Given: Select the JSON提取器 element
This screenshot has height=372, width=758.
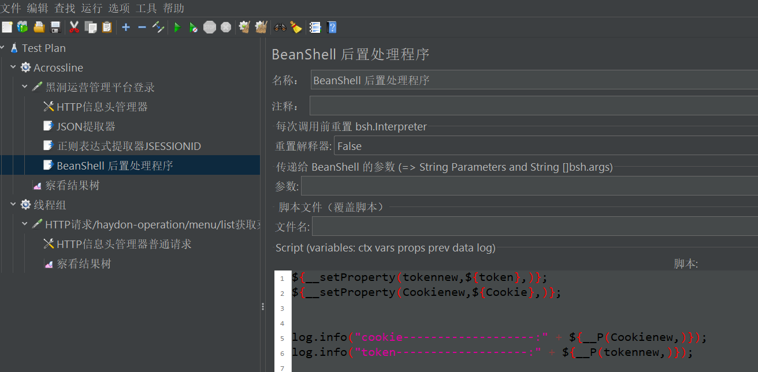Looking at the screenshot, I should [x=86, y=126].
